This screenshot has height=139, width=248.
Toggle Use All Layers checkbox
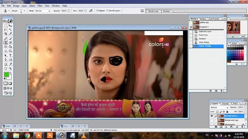tap(107, 11)
